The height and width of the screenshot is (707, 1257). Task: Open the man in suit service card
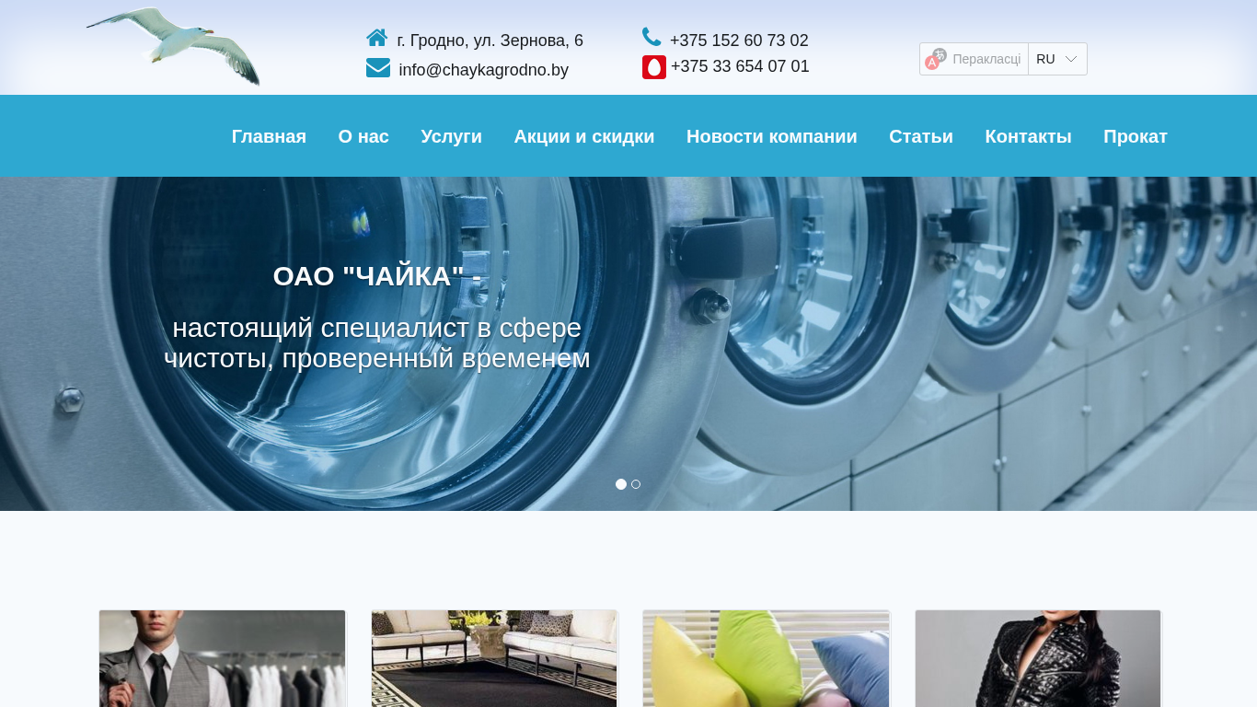223,658
